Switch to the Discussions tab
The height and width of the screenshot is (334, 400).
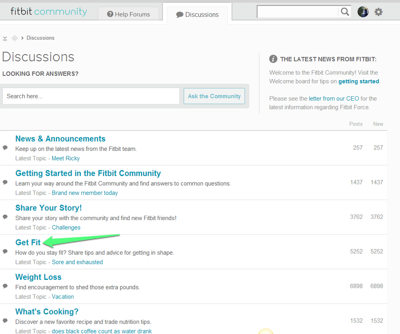pos(197,14)
